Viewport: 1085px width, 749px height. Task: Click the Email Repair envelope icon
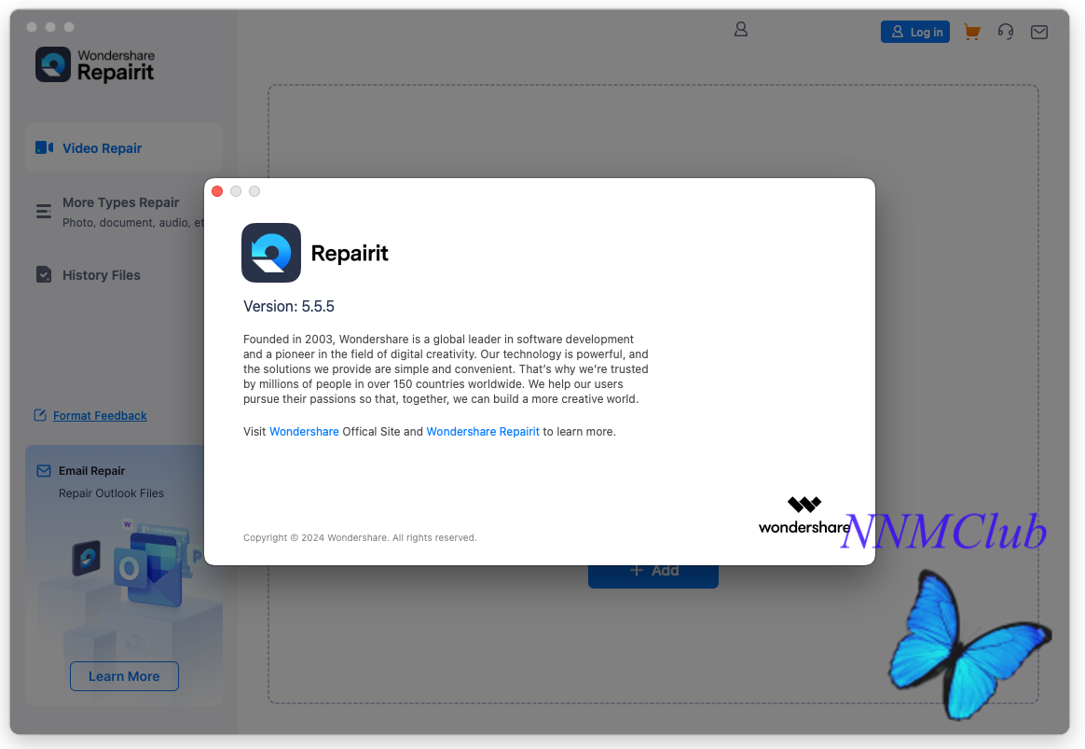tap(44, 471)
